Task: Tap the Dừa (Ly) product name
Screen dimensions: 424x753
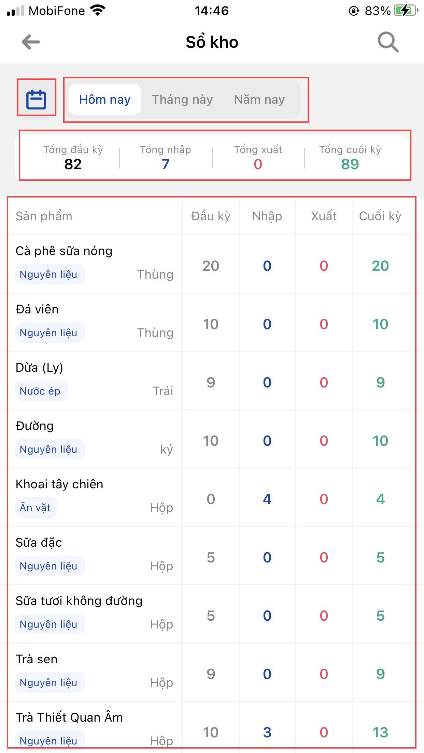Action: coord(39,368)
